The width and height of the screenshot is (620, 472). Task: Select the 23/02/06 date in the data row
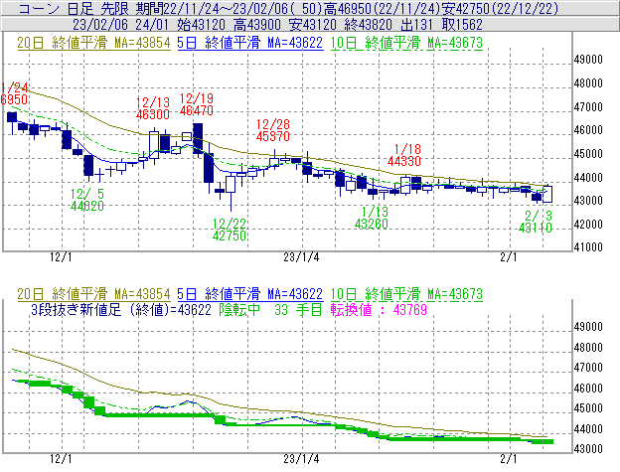pos(100,25)
